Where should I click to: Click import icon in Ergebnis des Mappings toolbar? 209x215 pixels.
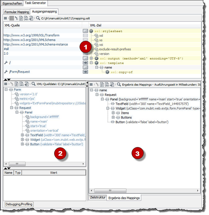point(112,84)
